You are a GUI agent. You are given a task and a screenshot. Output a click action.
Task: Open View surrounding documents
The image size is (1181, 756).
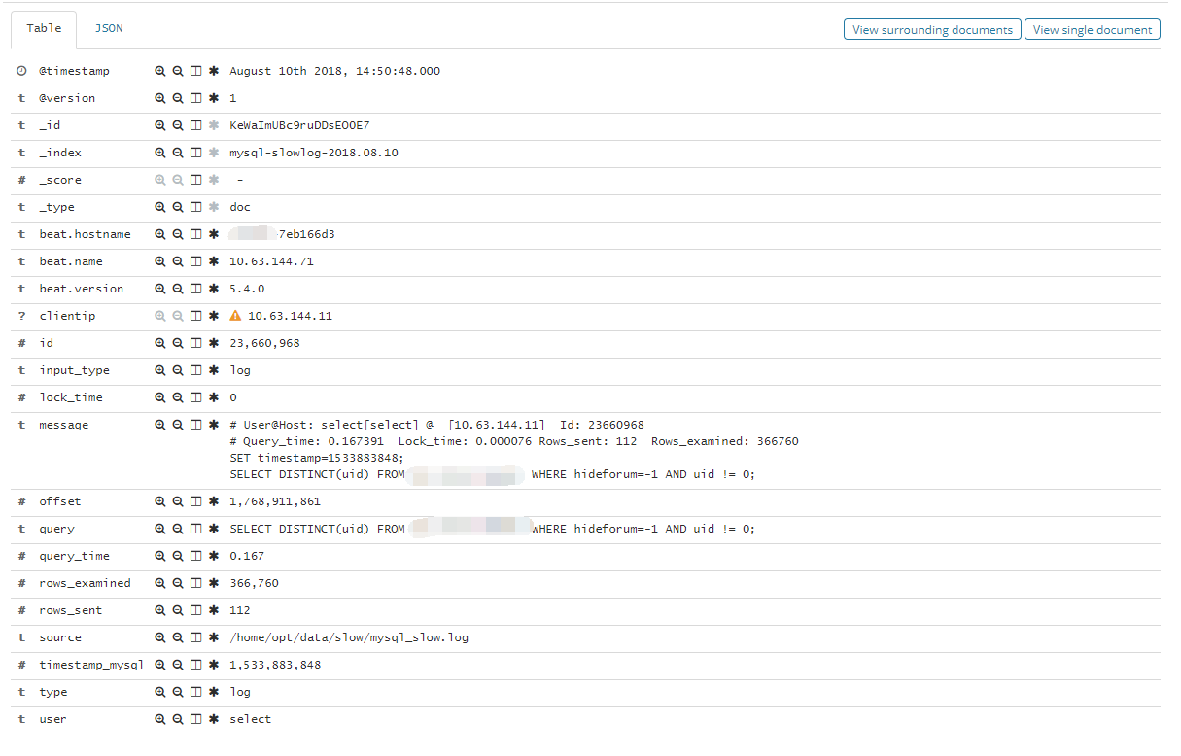(x=932, y=30)
